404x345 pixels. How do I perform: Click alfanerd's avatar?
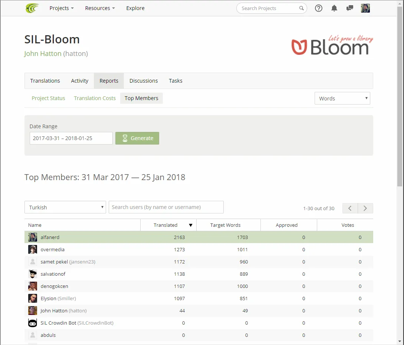[x=33, y=237]
